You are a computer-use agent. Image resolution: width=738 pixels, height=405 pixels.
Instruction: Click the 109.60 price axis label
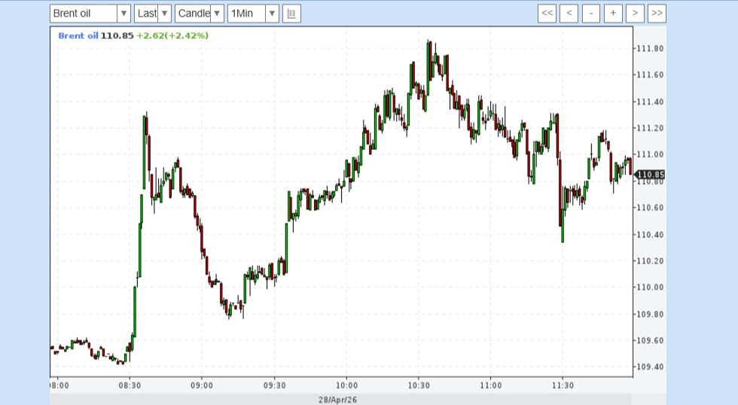point(650,340)
